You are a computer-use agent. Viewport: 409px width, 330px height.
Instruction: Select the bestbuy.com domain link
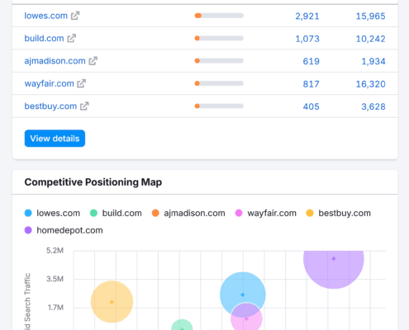point(50,106)
